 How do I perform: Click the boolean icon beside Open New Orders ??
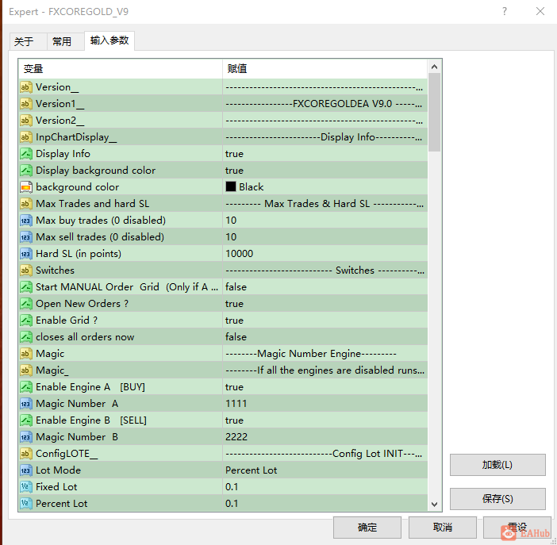click(x=26, y=304)
